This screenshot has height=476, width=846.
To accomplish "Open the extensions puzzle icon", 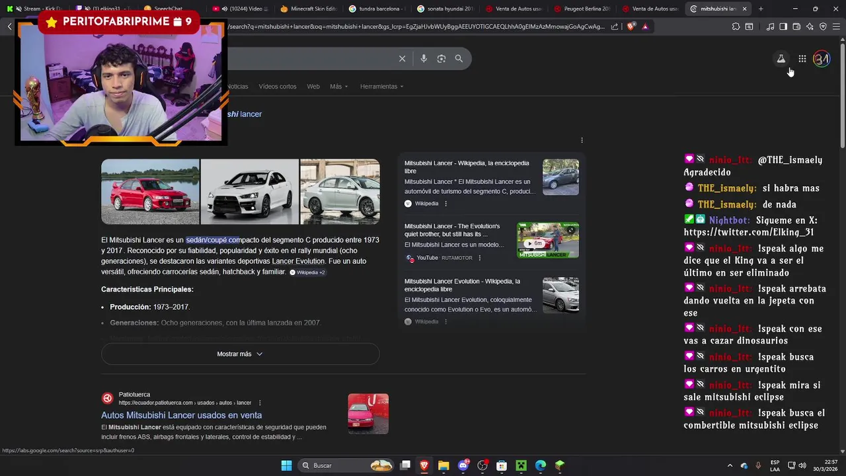I will click(x=736, y=26).
